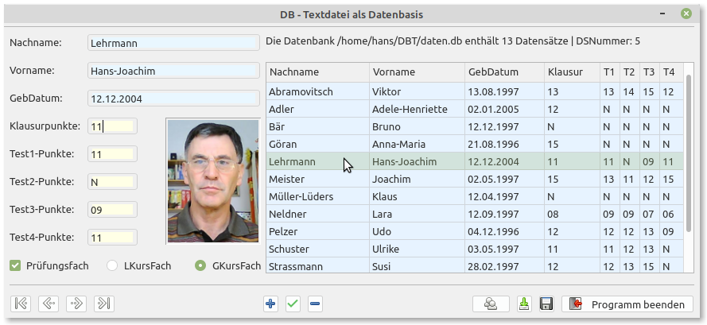
Task: Go to the previous record arrow
Action: click(x=49, y=304)
